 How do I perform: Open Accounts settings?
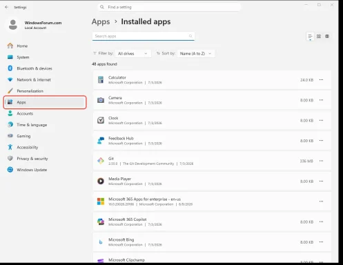tap(25, 114)
